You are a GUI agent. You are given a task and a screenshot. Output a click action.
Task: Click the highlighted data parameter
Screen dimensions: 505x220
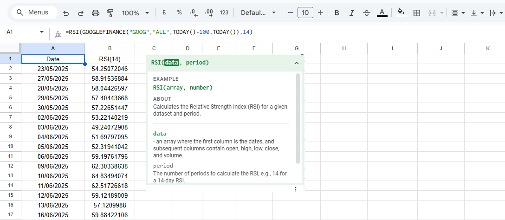click(x=171, y=63)
